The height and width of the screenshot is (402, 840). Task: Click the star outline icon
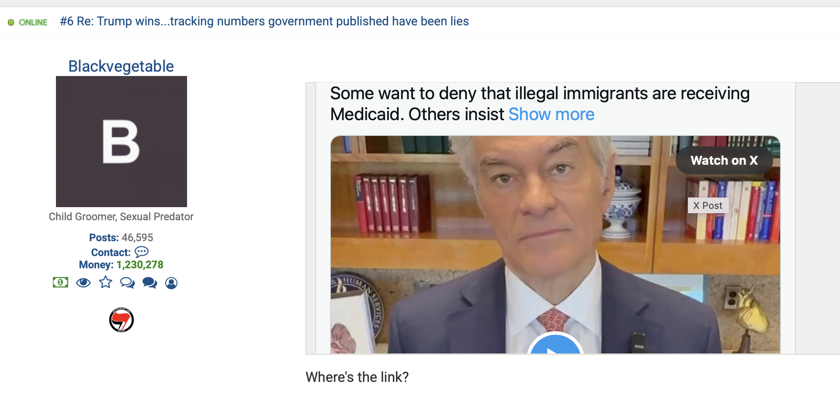105,283
